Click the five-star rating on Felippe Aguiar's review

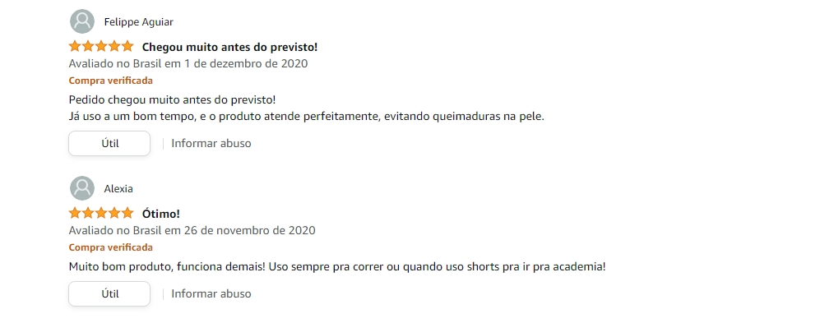point(101,47)
